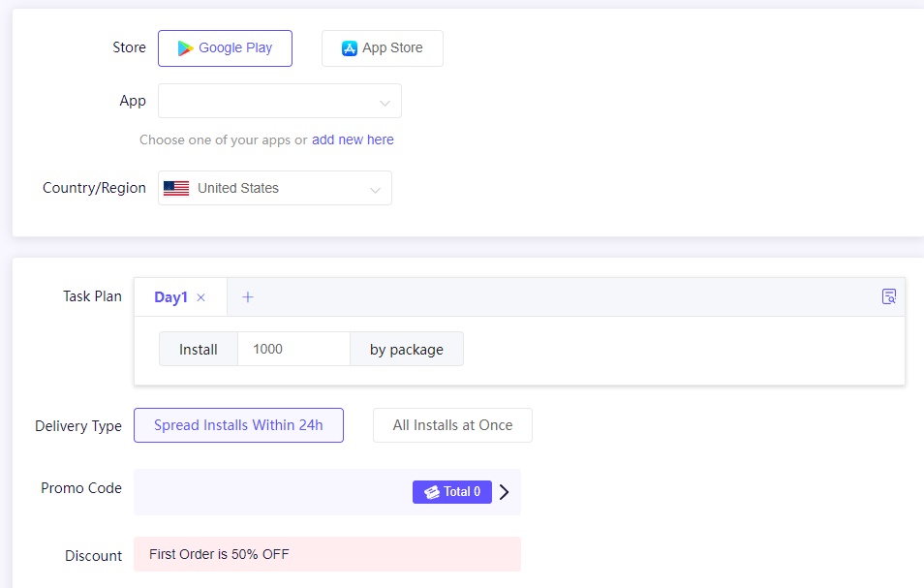This screenshot has width=924, height=588.
Task: Select Google Play store option
Action: [225, 48]
